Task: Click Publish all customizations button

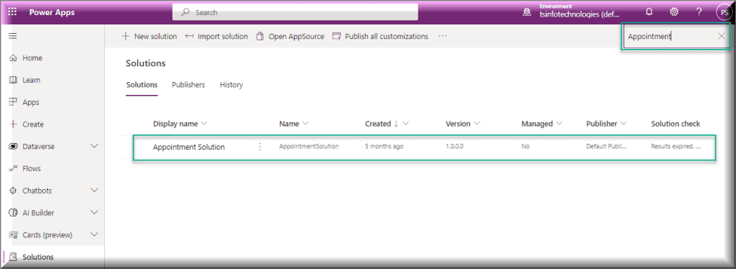Action: point(380,36)
